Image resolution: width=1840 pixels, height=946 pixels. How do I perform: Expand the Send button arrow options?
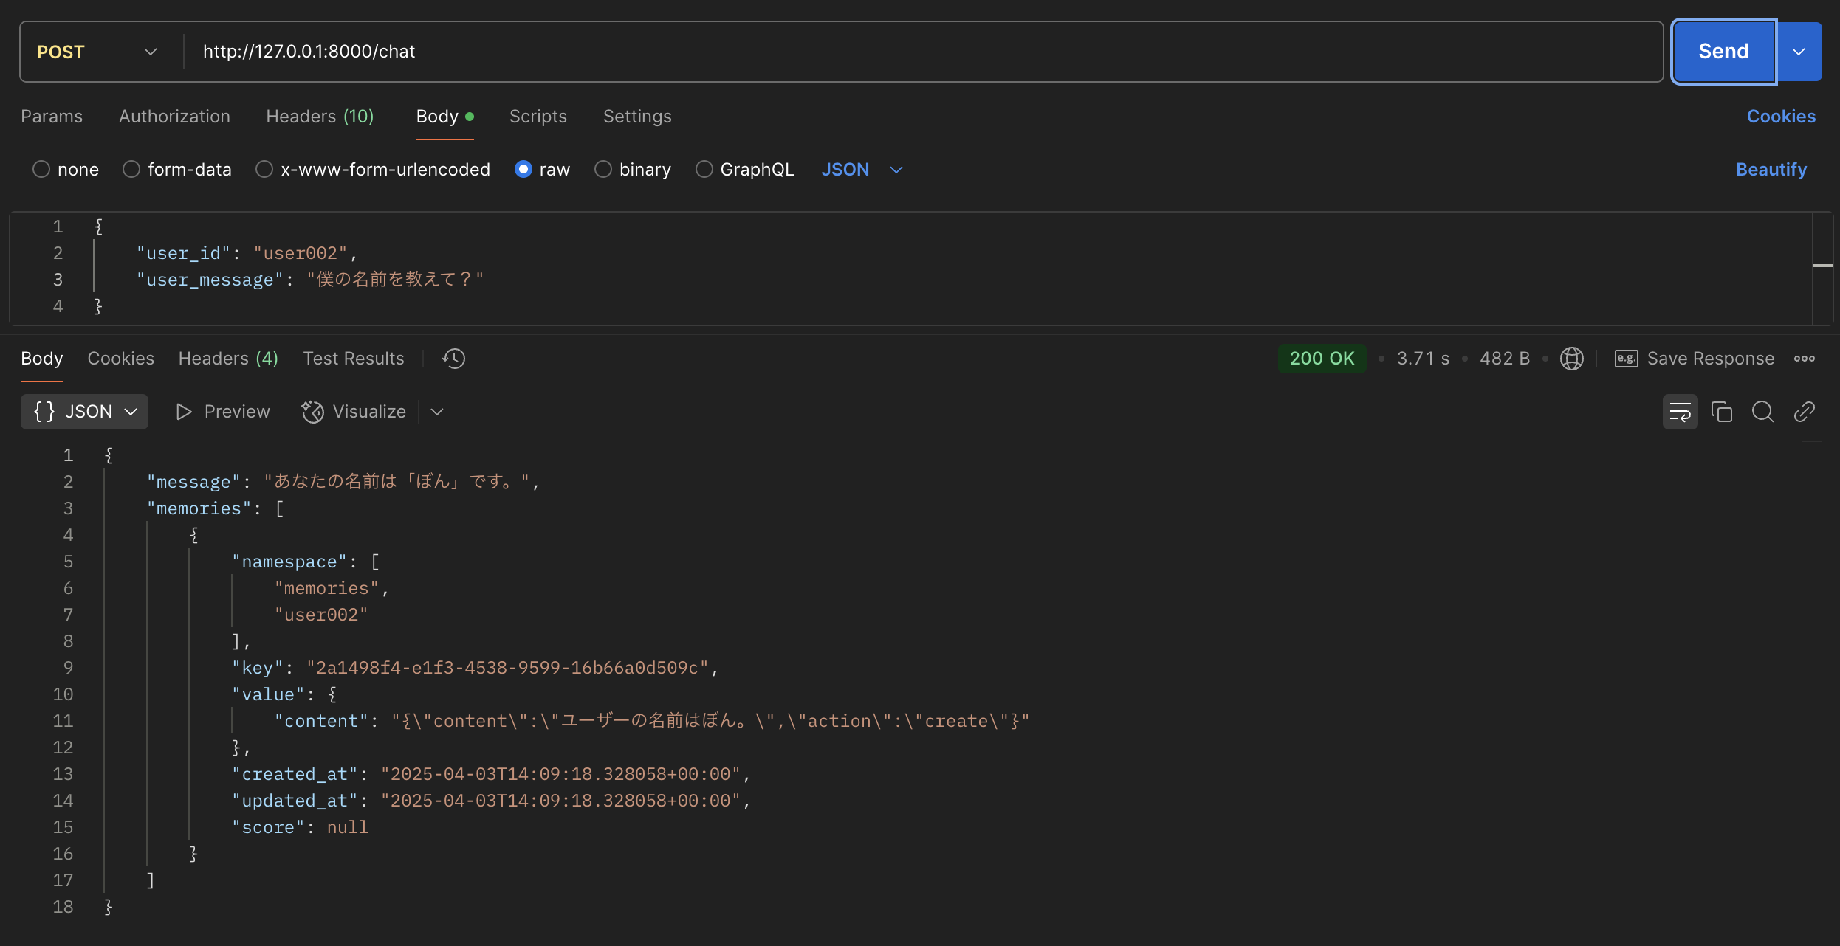tap(1799, 52)
